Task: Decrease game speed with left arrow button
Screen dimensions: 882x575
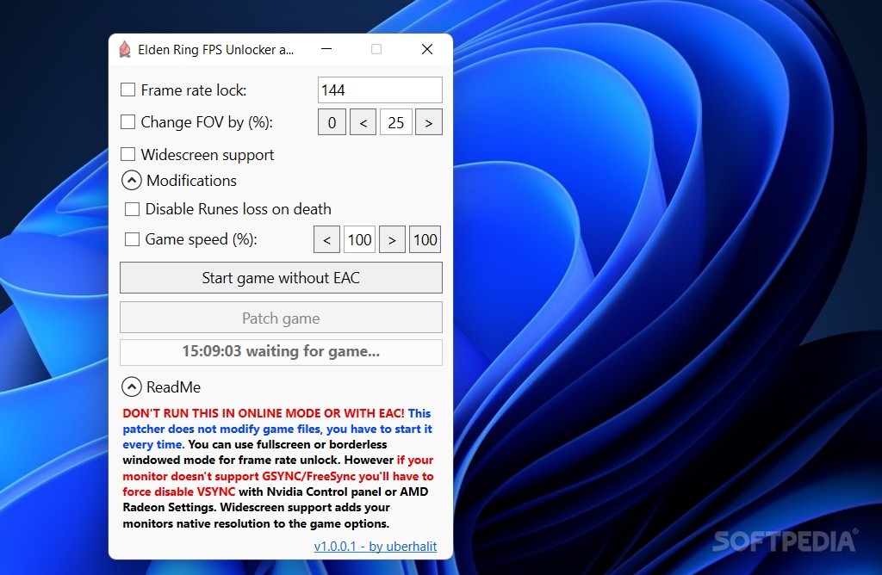Action: tap(326, 239)
